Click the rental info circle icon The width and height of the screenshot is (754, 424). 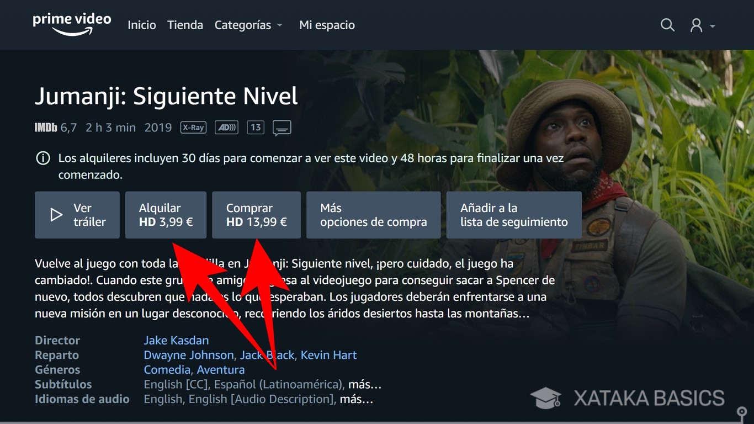(43, 158)
